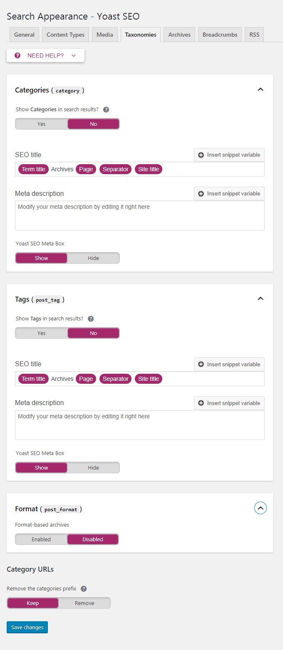Screen dimensions: 283x650
Task: Switch to the Content Types tab
Action: point(65,35)
